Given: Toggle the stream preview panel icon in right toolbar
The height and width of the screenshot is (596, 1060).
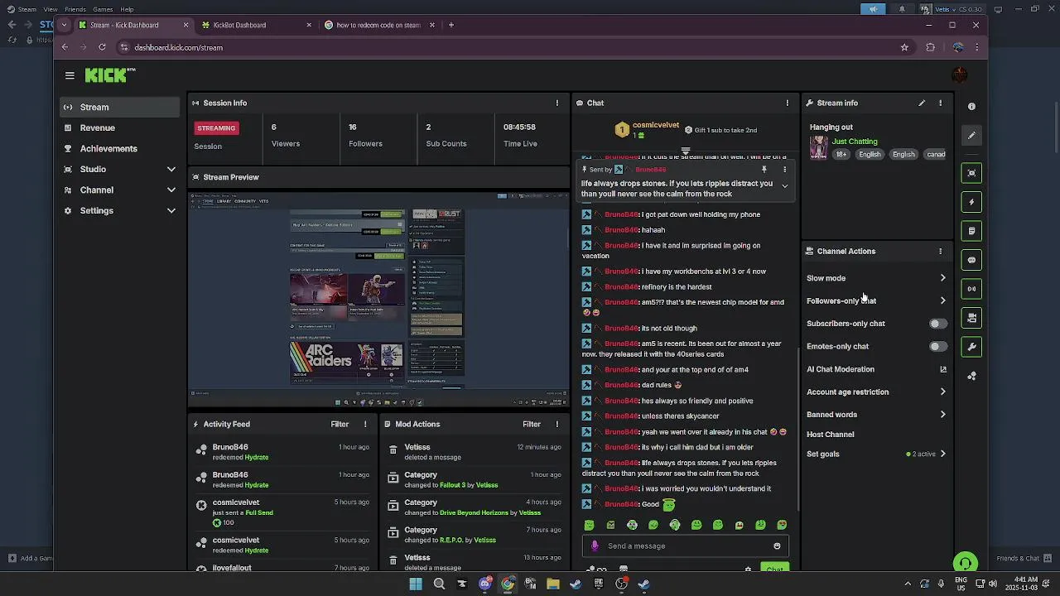Looking at the screenshot, I should [971, 172].
